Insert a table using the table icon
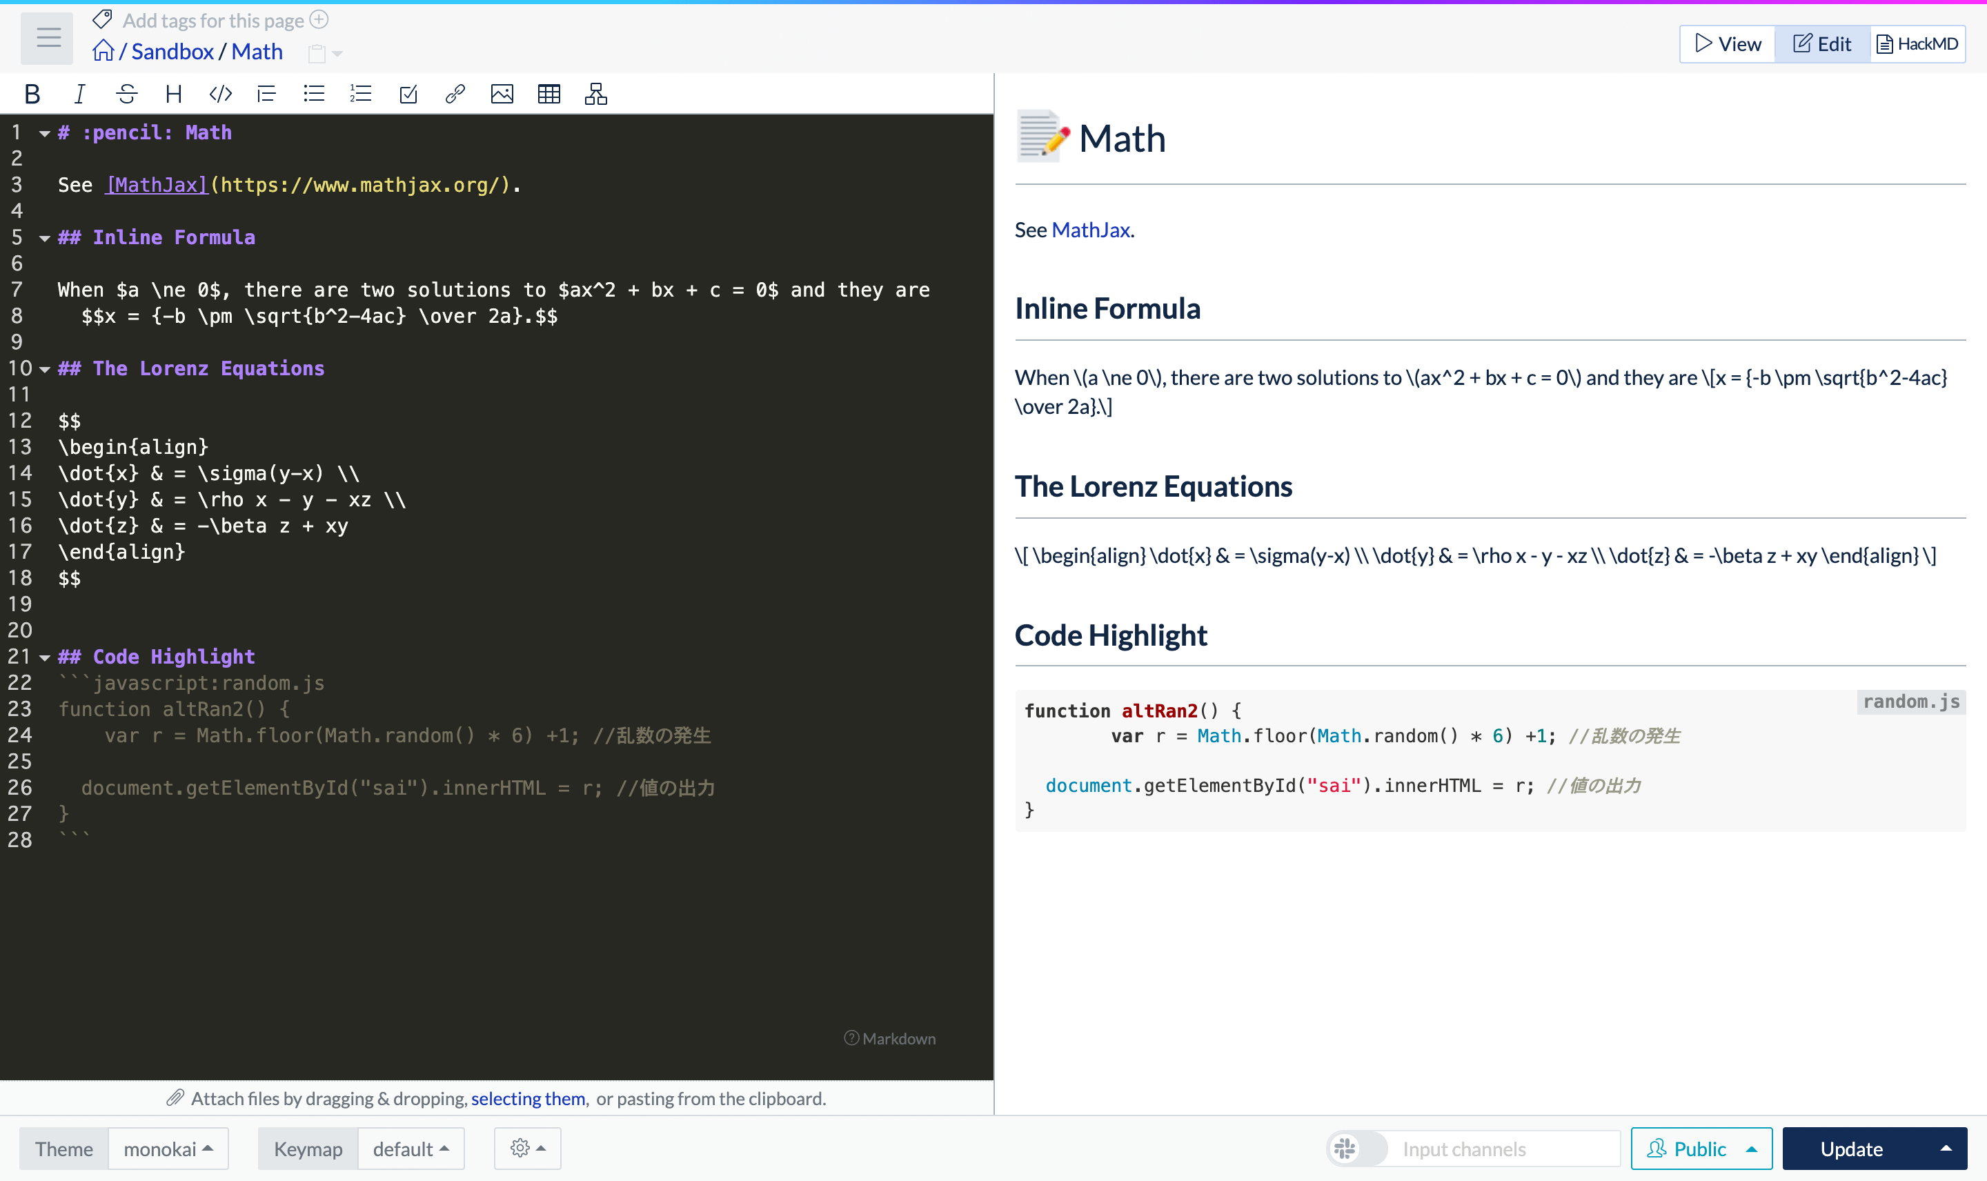Image resolution: width=1987 pixels, height=1181 pixels. 548,94
